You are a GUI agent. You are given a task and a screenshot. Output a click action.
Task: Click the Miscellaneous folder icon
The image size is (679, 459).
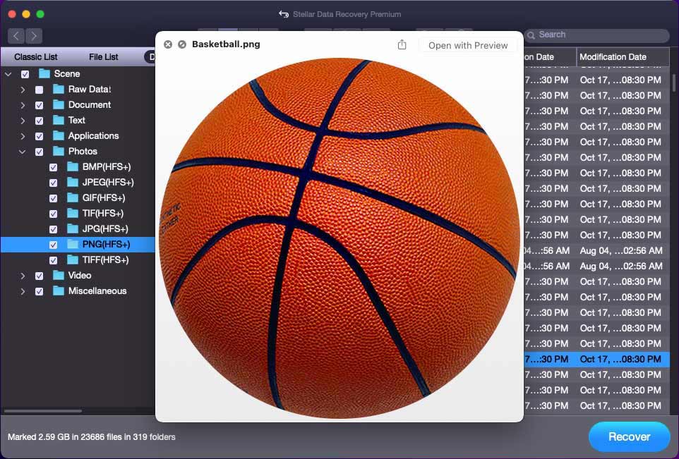coord(59,290)
